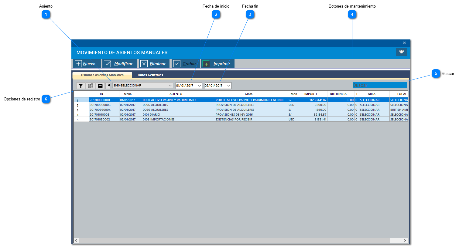Switch to Listado : Asientos Manuales tab

pos(102,75)
